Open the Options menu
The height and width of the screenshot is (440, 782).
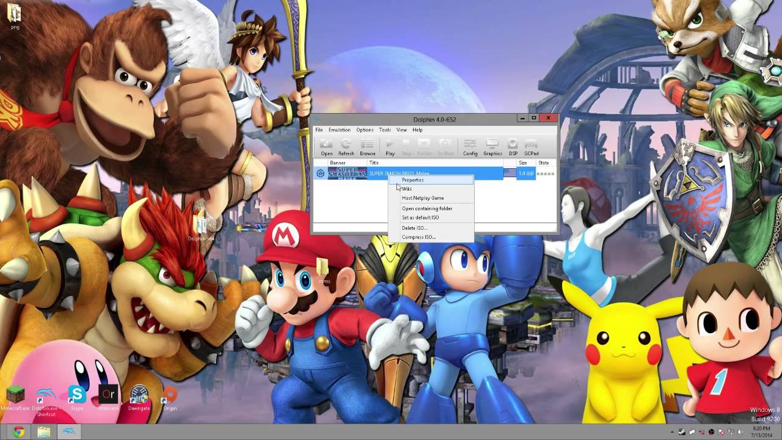pos(365,130)
